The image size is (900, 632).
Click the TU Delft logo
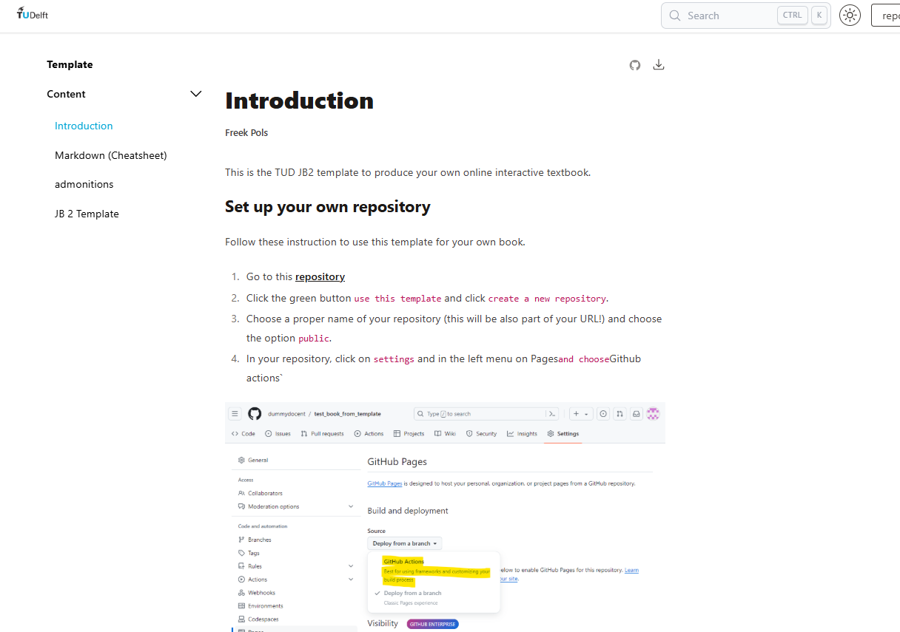[32, 13]
